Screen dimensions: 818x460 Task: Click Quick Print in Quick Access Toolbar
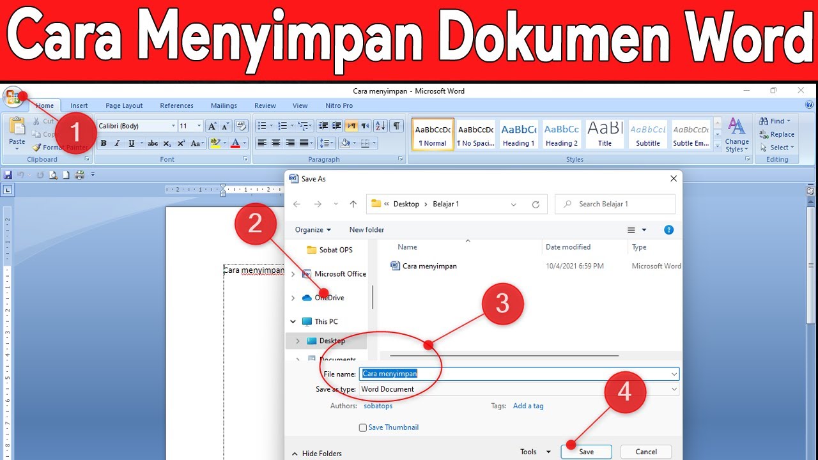pyautogui.click(x=80, y=174)
